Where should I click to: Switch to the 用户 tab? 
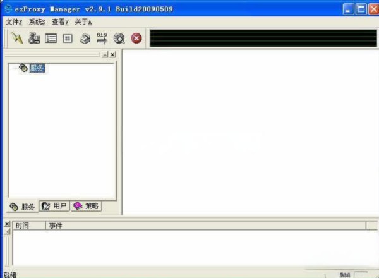click(54, 206)
